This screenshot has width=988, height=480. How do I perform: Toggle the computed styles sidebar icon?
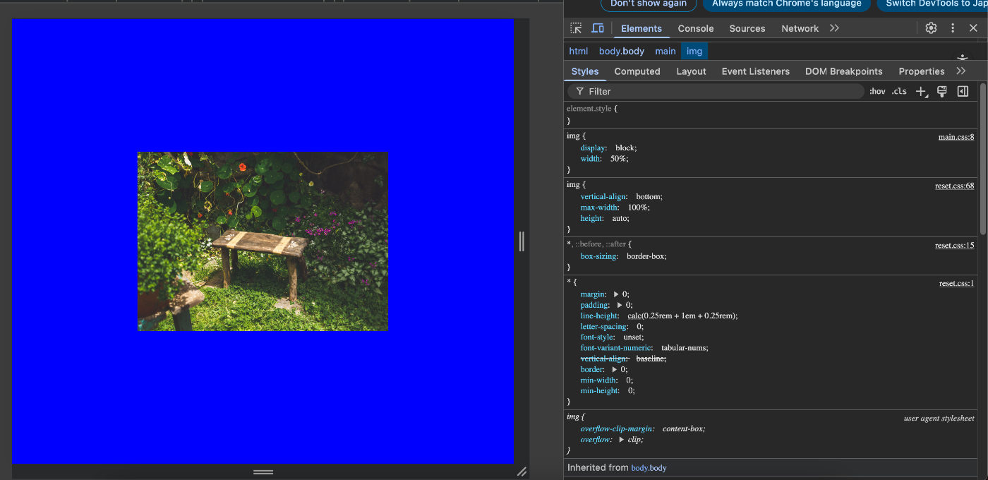point(963,91)
